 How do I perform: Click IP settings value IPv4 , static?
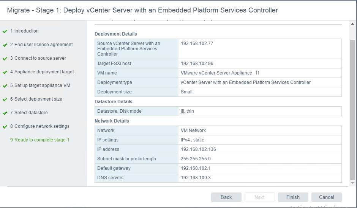(x=193, y=140)
